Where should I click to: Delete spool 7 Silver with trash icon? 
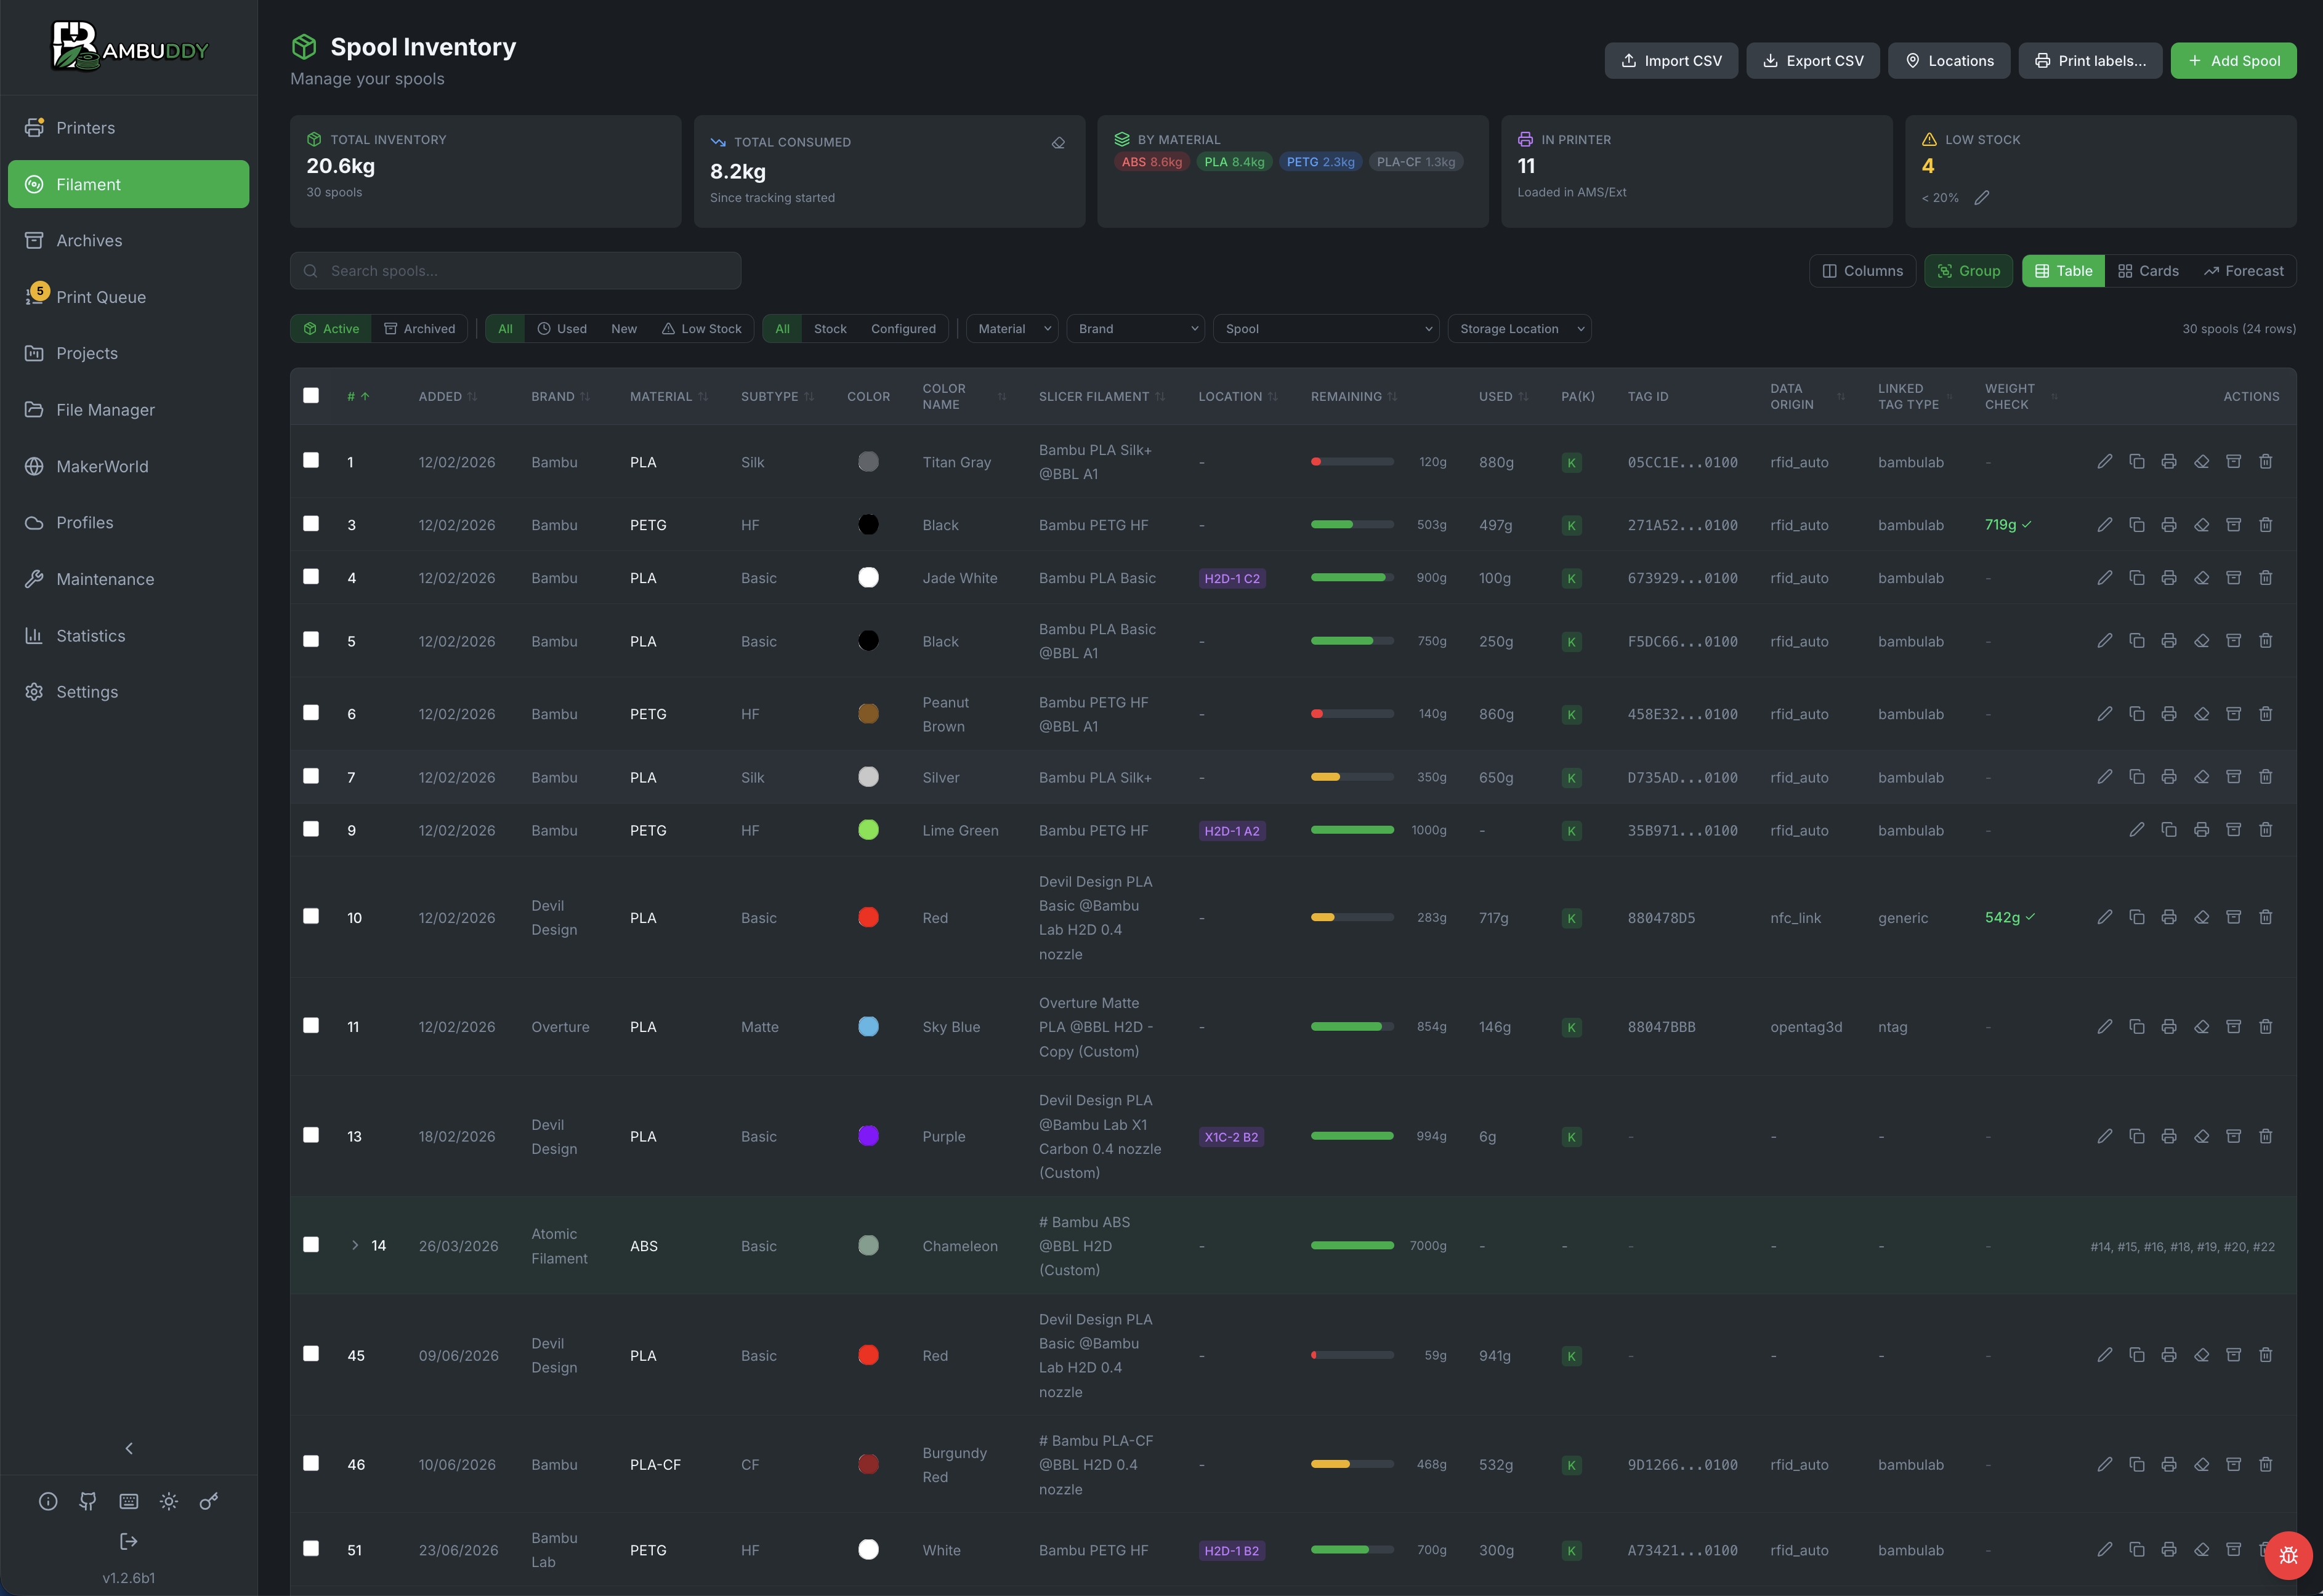[x=2266, y=777]
